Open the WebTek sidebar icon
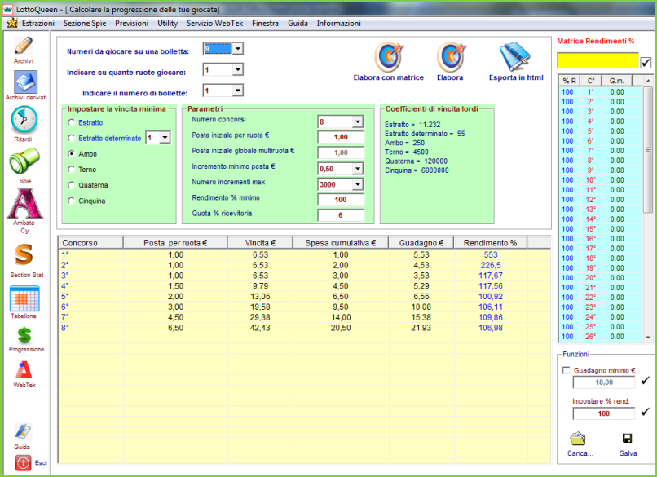This screenshot has height=477, width=657. [x=24, y=369]
